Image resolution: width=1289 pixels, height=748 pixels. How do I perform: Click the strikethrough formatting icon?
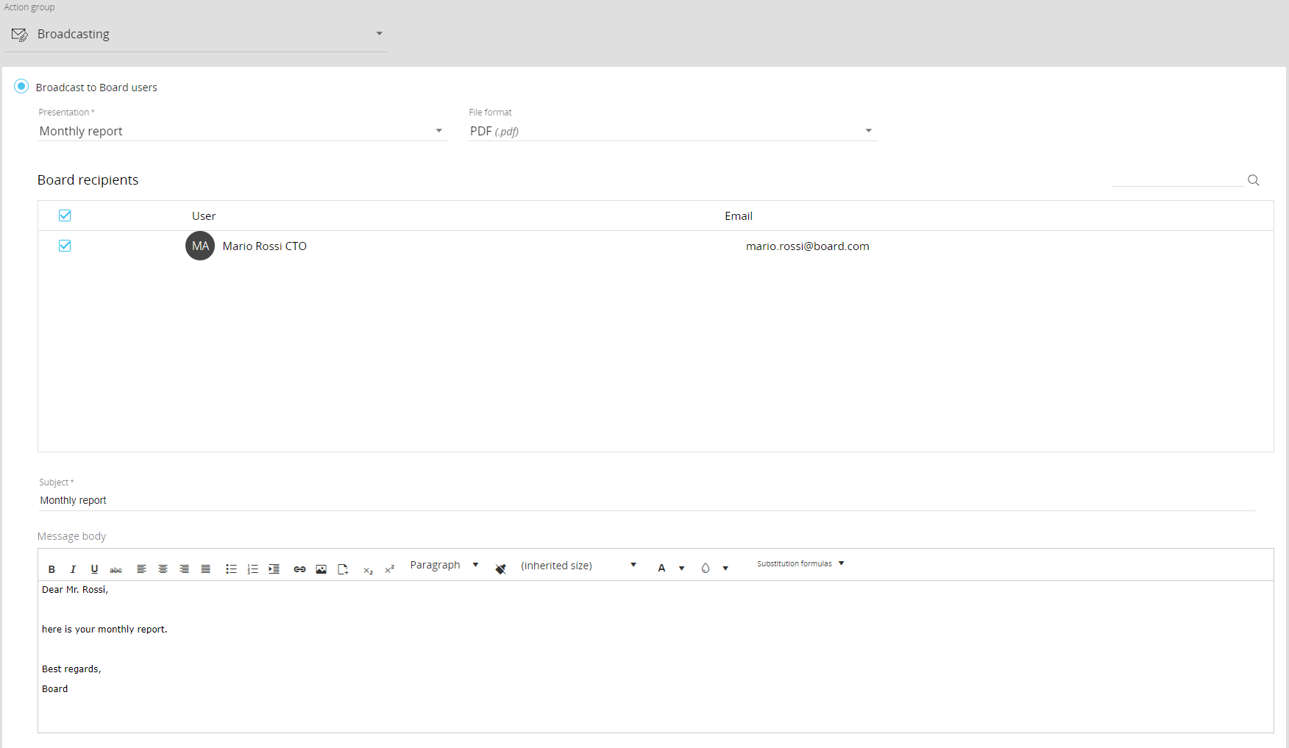[x=116, y=570]
